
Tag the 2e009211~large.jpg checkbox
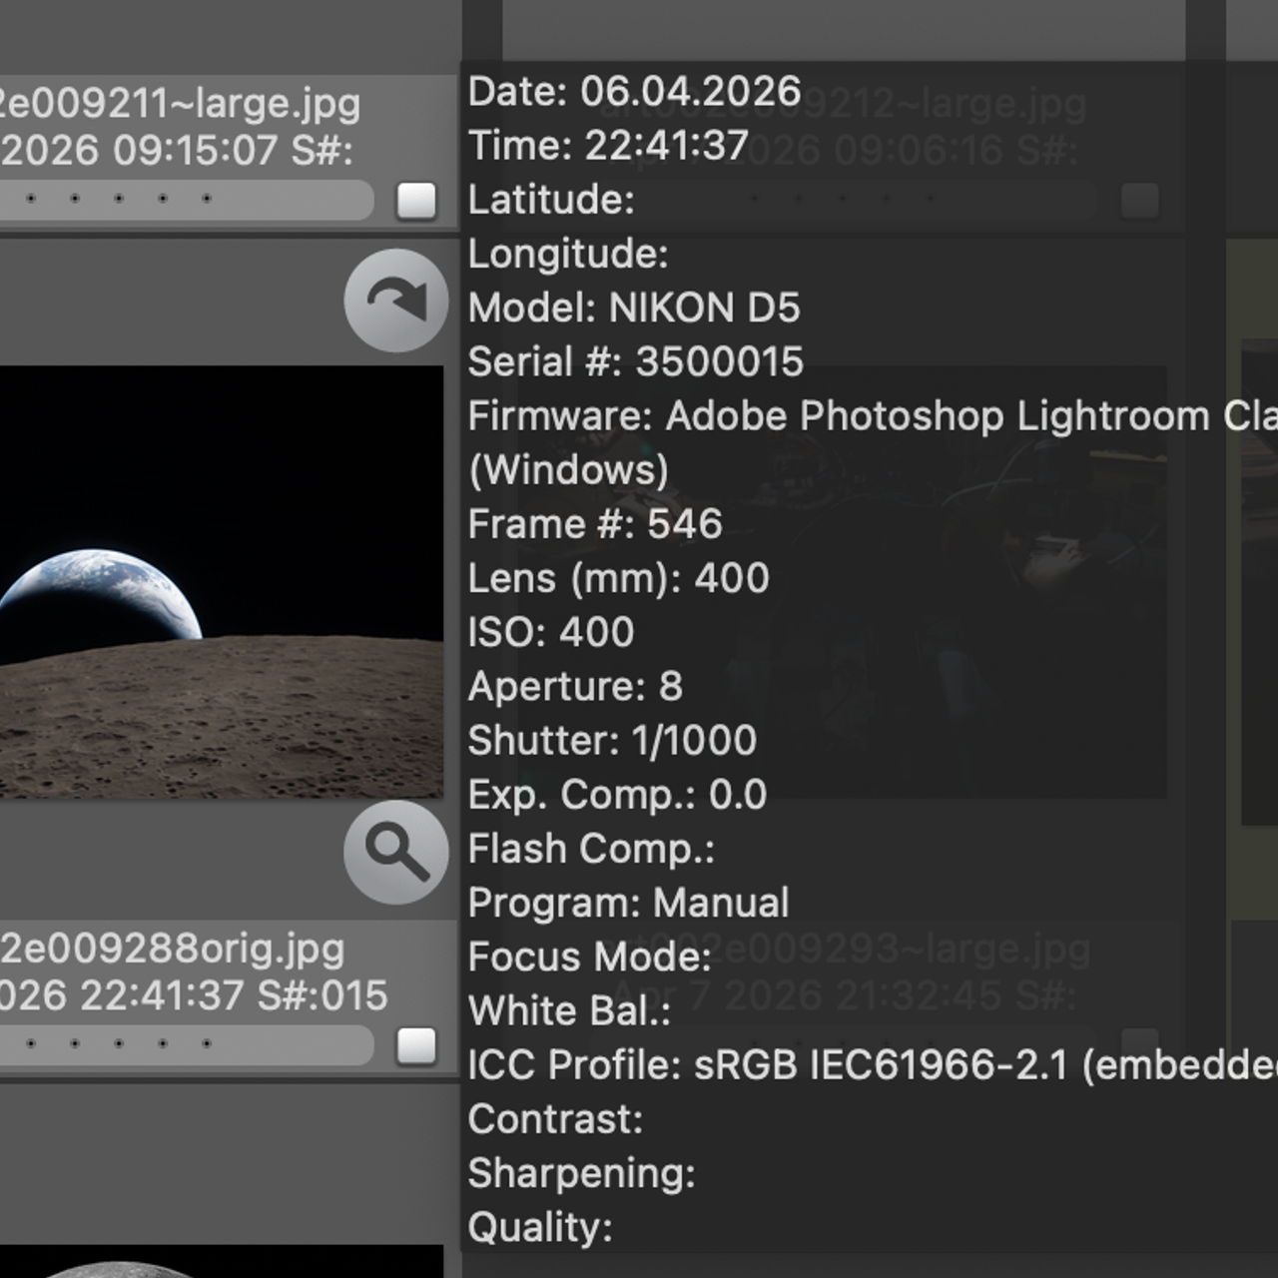(x=416, y=201)
